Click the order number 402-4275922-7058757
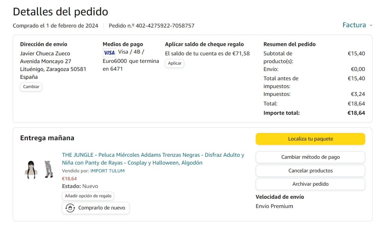386x228 pixels. point(165,26)
